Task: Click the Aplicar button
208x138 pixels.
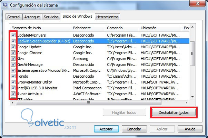Action: point(162,129)
